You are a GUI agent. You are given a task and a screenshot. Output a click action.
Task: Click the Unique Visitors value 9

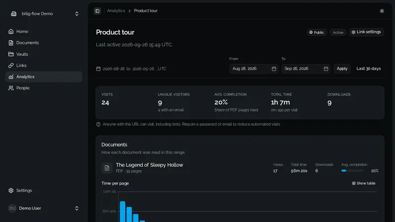click(159, 103)
